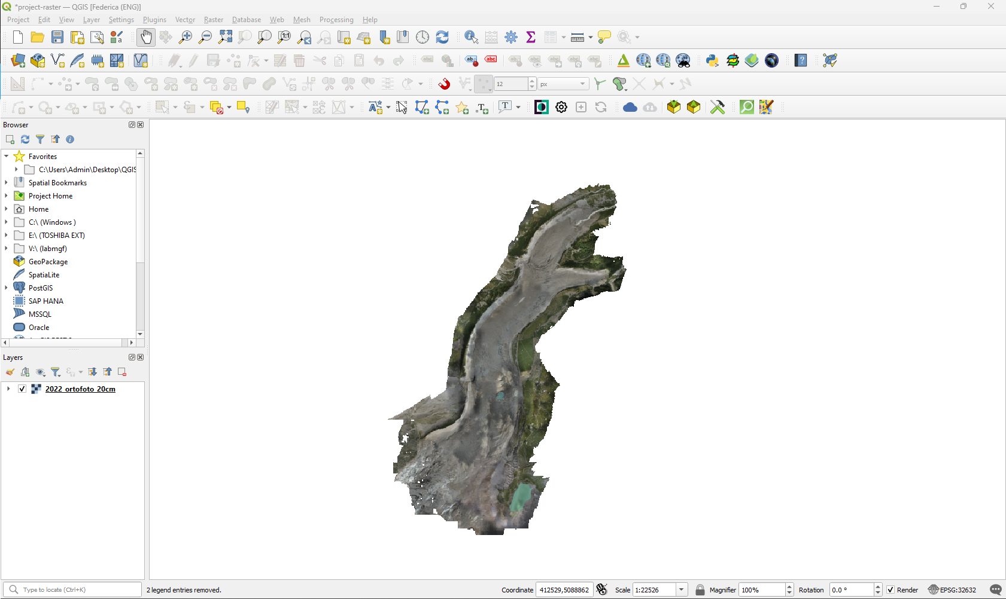Screen dimensions: 1006x599
Task: Expand the Spatial Bookmarks node
Action: (7, 183)
